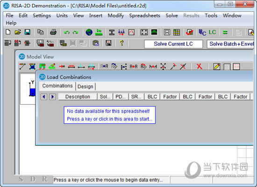
Task: Switch to the Combinations tab
Action: point(57,86)
